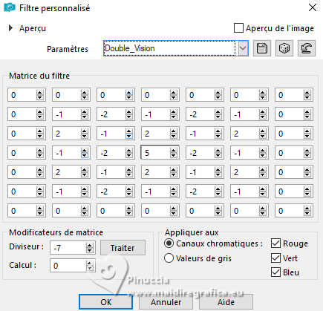Increase the Calcul value with stepper arrow
The width and height of the screenshot is (323, 311).
click(x=90, y=263)
